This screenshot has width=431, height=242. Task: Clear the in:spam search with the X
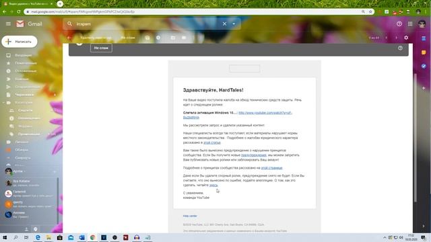click(224, 24)
